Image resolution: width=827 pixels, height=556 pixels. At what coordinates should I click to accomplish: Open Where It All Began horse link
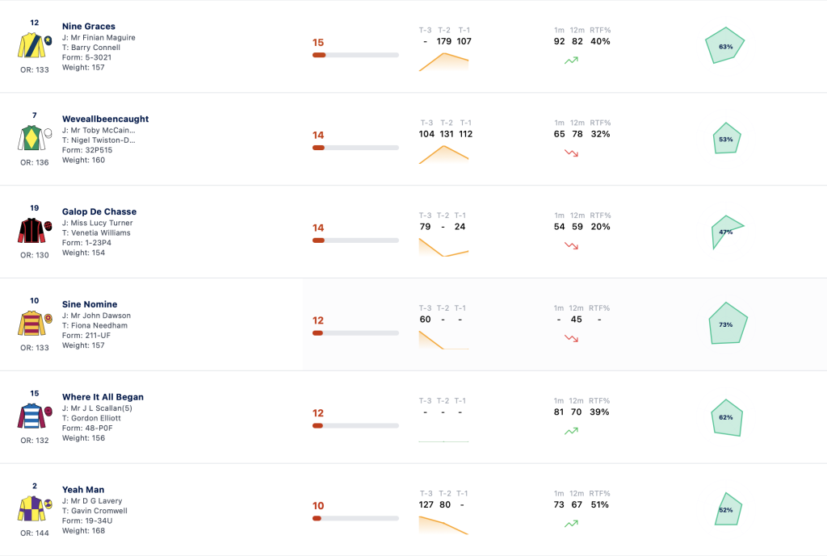click(103, 397)
